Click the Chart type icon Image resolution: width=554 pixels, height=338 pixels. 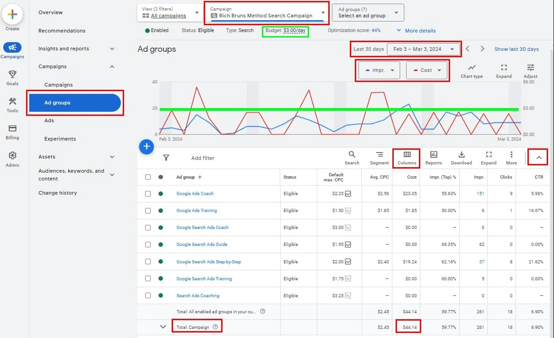(472, 68)
